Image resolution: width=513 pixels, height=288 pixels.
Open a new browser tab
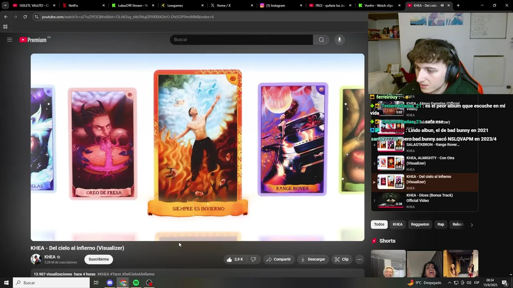click(458, 6)
